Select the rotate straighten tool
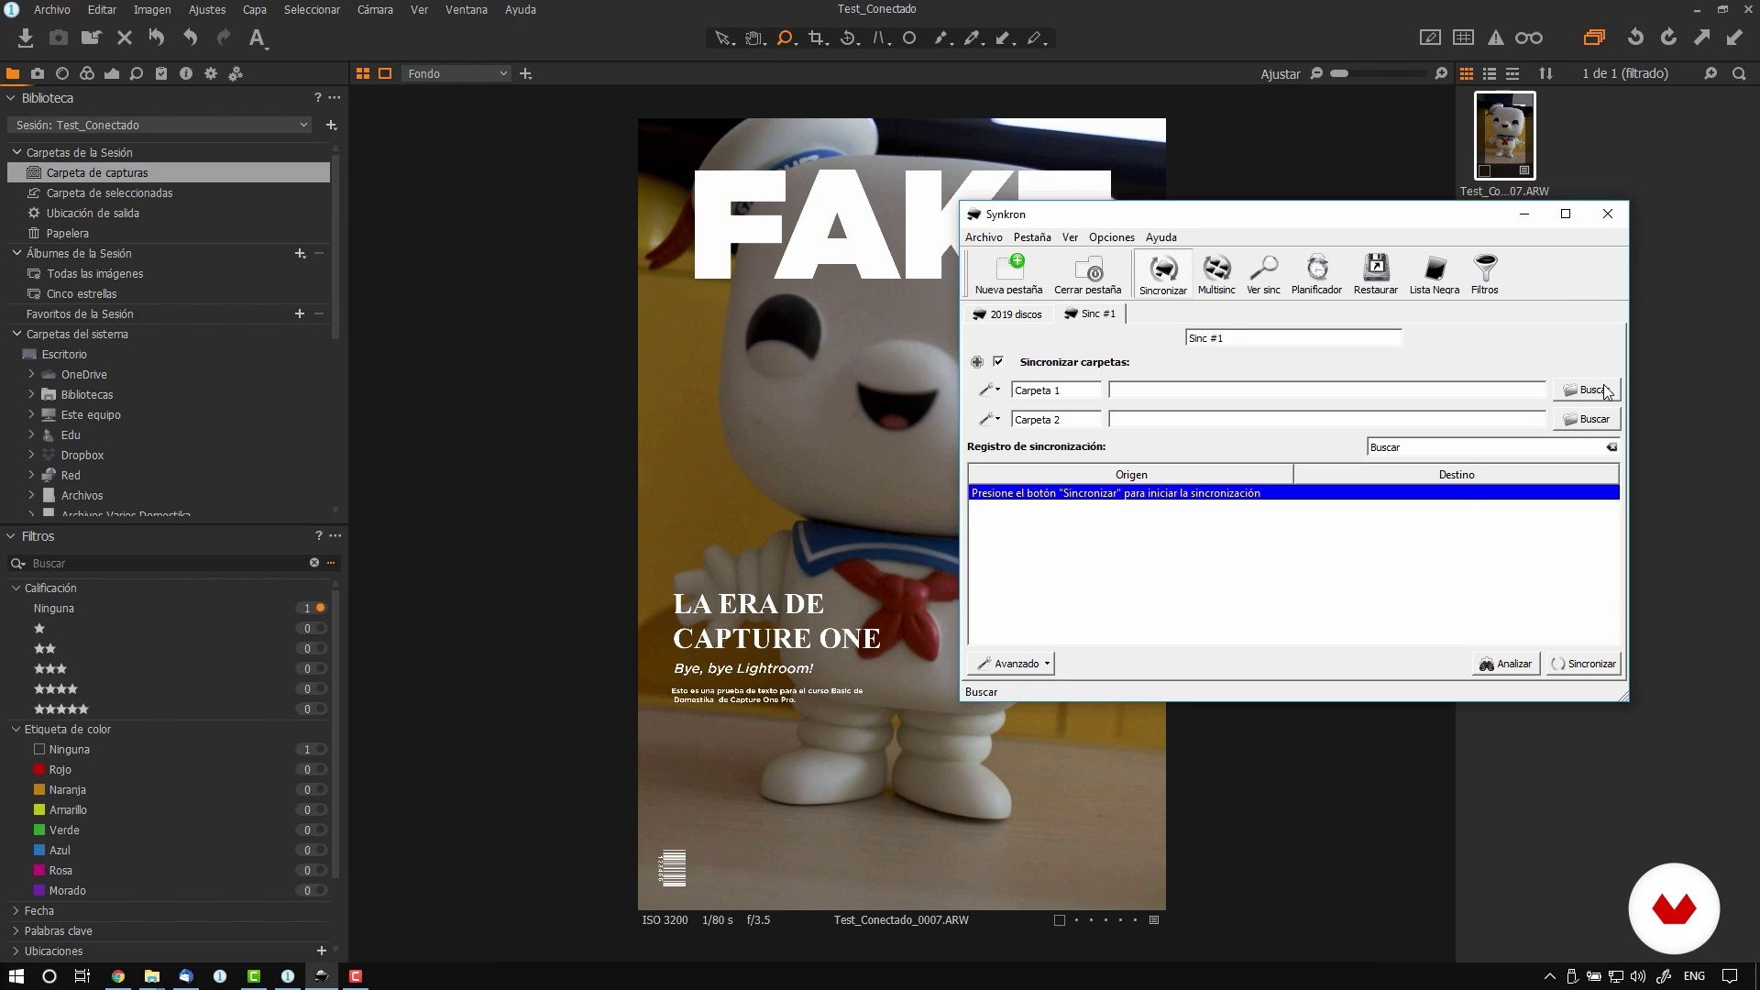The width and height of the screenshot is (1760, 990). pyautogui.click(x=849, y=38)
